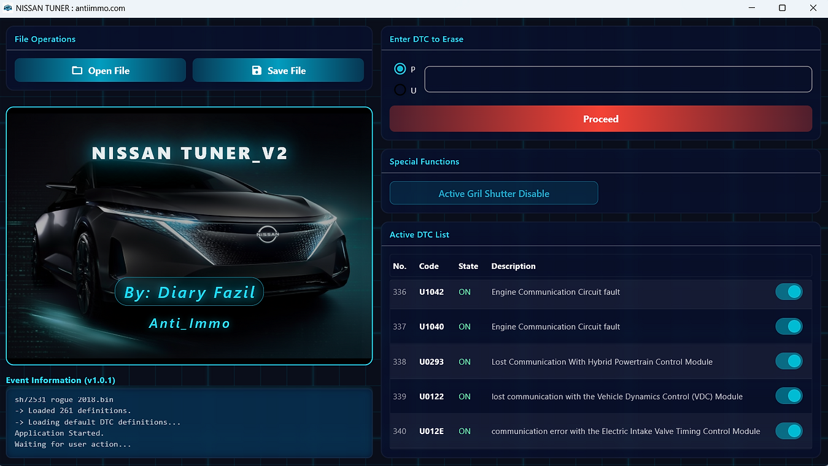Select the U radio button for DTC prefix
This screenshot has height=466, width=828.
[x=400, y=90]
